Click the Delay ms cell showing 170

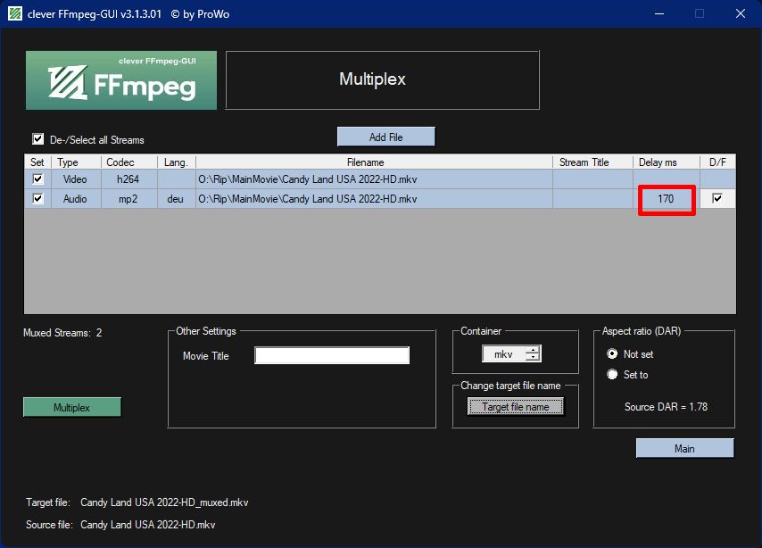click(666, 199)
